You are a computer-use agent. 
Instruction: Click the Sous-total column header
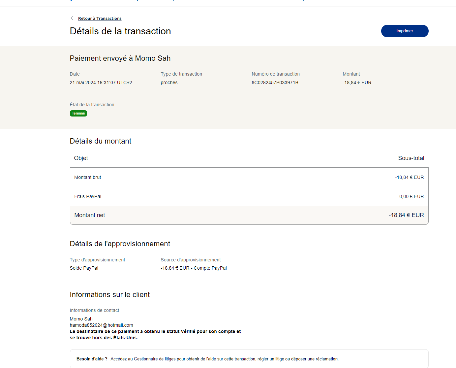pyautogui.click(x=411, y=158)
